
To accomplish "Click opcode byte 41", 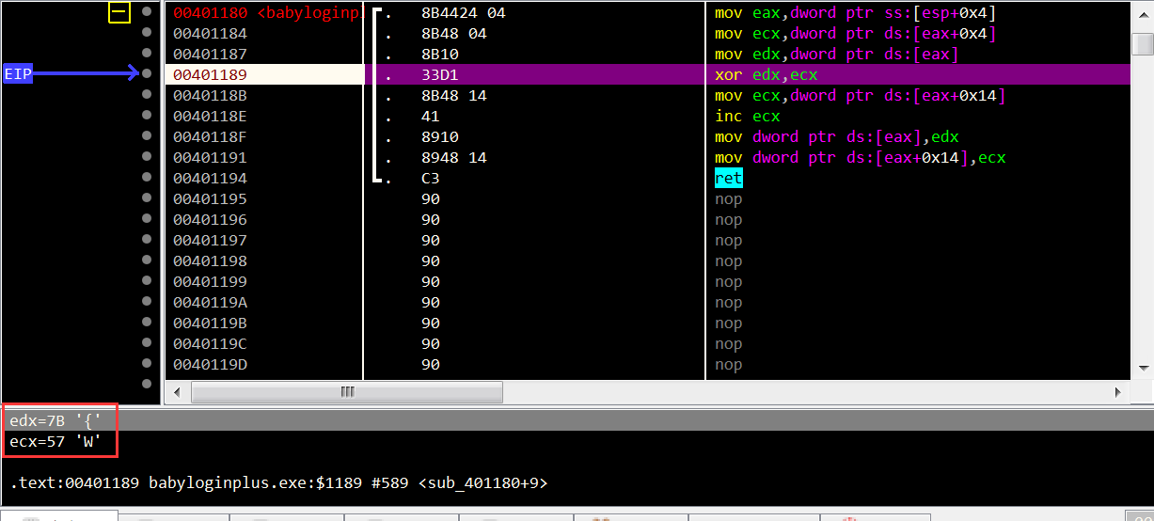I will pos(430,116).
